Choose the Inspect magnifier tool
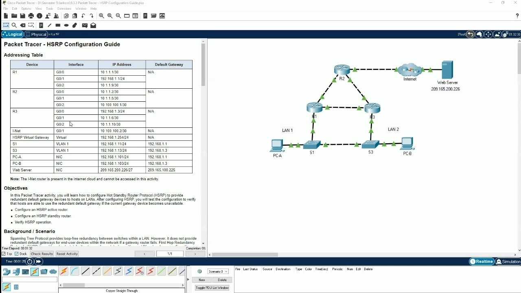Viewport: 521px width, 293px height. (x=14, y=25)
